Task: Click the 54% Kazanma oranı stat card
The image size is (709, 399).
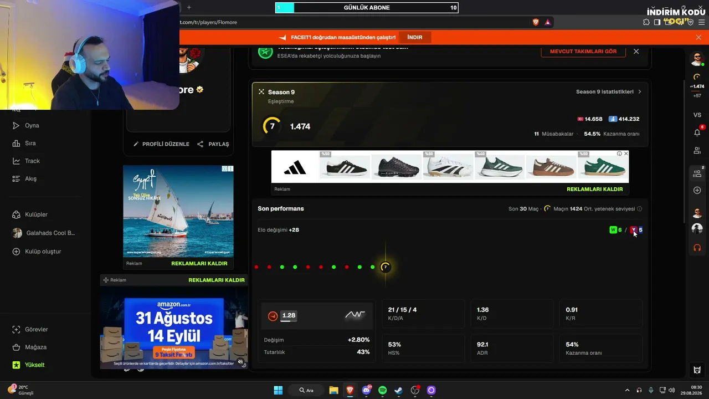Action: pos(601,348)
